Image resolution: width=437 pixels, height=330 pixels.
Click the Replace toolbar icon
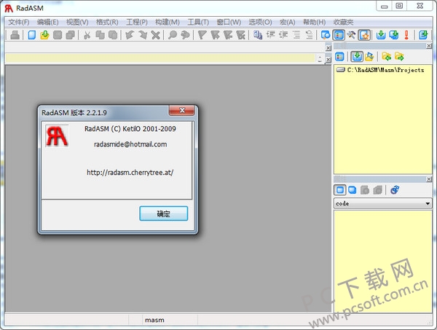(185, 35)
